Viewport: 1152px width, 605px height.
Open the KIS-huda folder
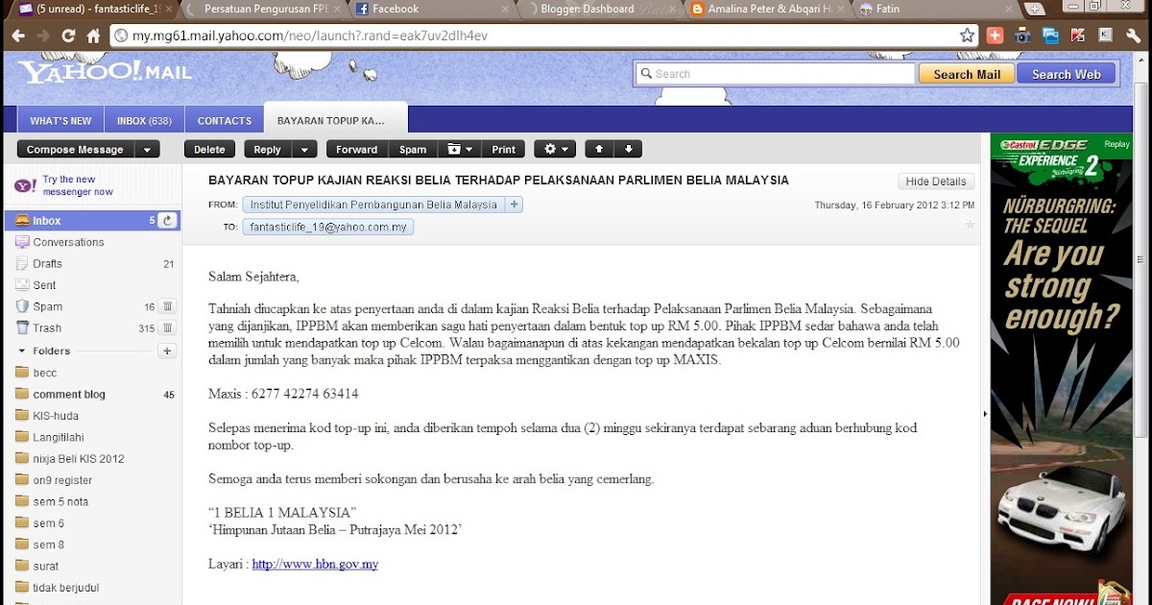56,416
